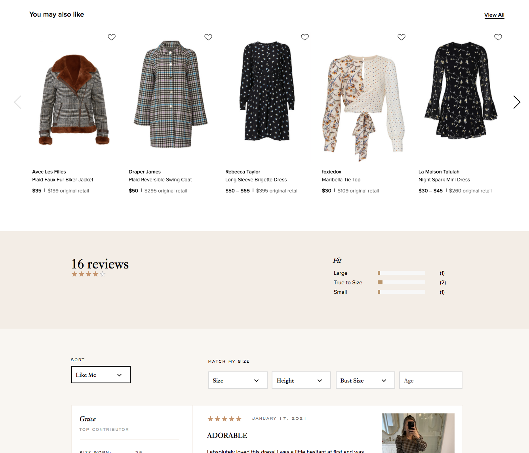The image size is (529, 453).
Task: Toggle heart on Plaid Reversible Swing Coat
Action: coord(208,37)
